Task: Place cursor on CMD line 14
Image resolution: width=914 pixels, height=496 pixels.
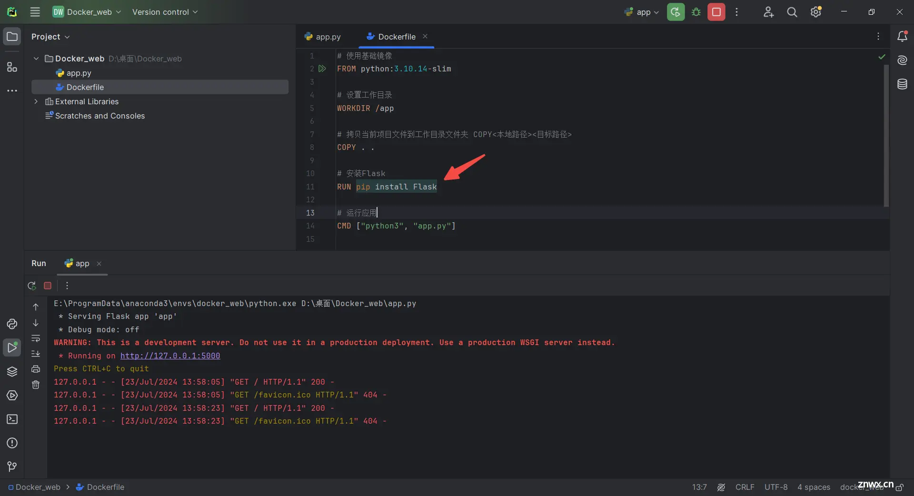Action: point(396,226)
